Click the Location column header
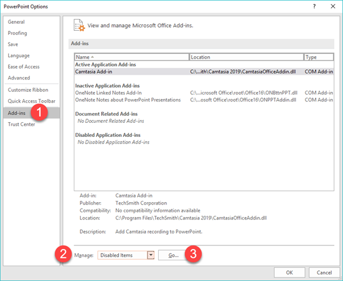 (247, 57)
